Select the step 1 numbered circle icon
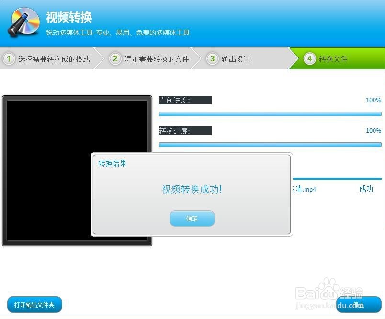This screenshot has height=319, width=385. click(x=9, y=58)
